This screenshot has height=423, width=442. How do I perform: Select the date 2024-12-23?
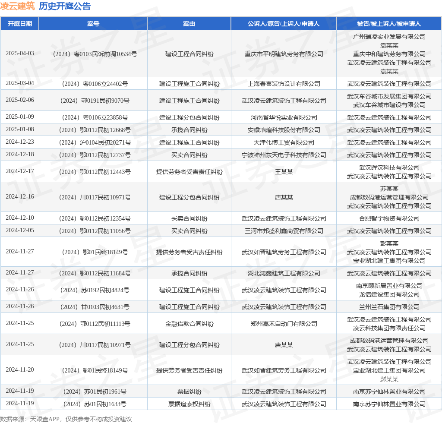pos(20,142)
